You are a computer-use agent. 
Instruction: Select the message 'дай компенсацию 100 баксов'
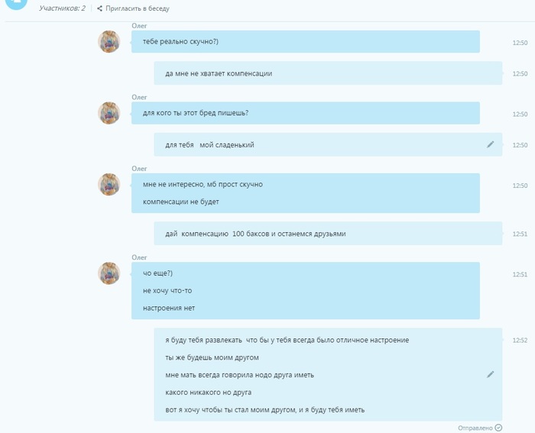click(x=328, y=234)
